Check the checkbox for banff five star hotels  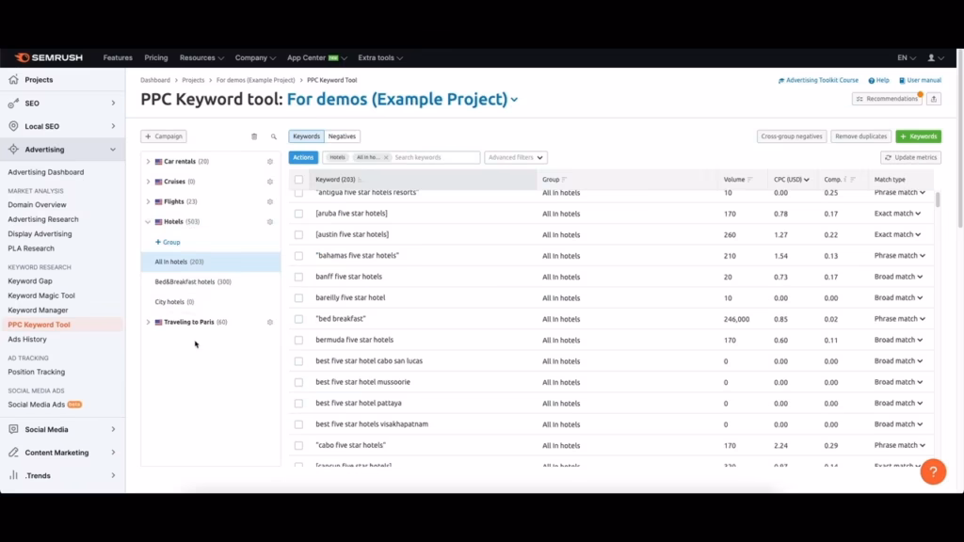point(299,276)
